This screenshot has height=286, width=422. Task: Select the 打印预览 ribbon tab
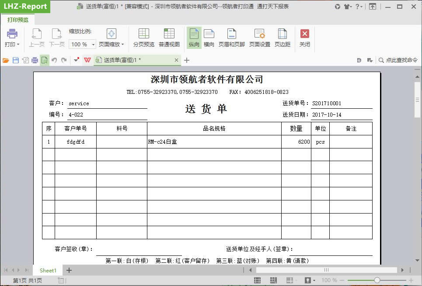click(x=18, y=20)
